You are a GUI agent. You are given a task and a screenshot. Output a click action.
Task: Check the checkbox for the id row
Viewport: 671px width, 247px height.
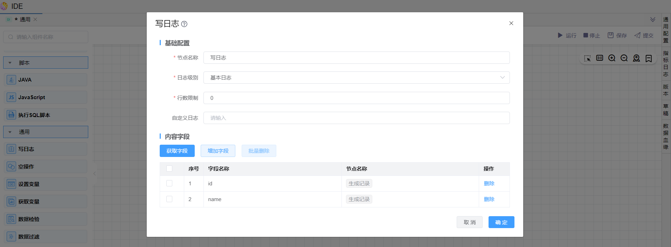click(x=170, y=183)
